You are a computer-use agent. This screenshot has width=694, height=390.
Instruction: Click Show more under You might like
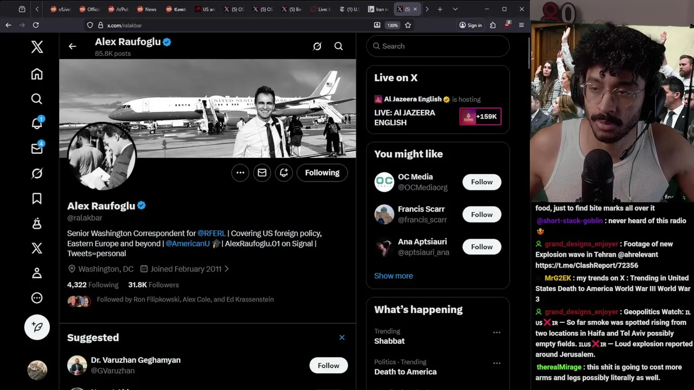pos(393,276)
